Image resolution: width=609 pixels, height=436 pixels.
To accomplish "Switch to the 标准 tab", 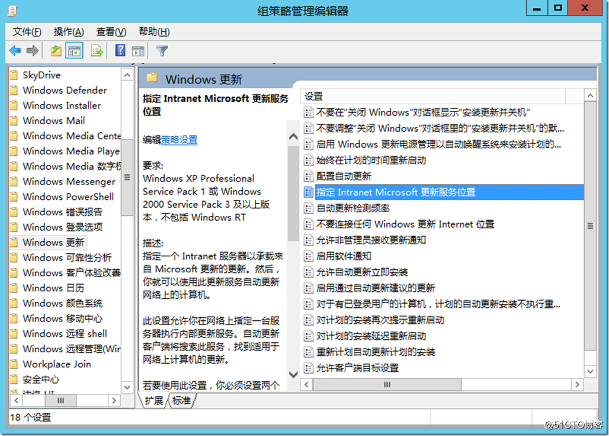I will click(181, 400).
